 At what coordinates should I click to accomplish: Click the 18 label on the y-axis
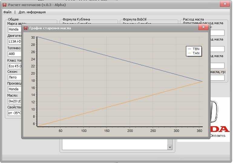point(33,81)
